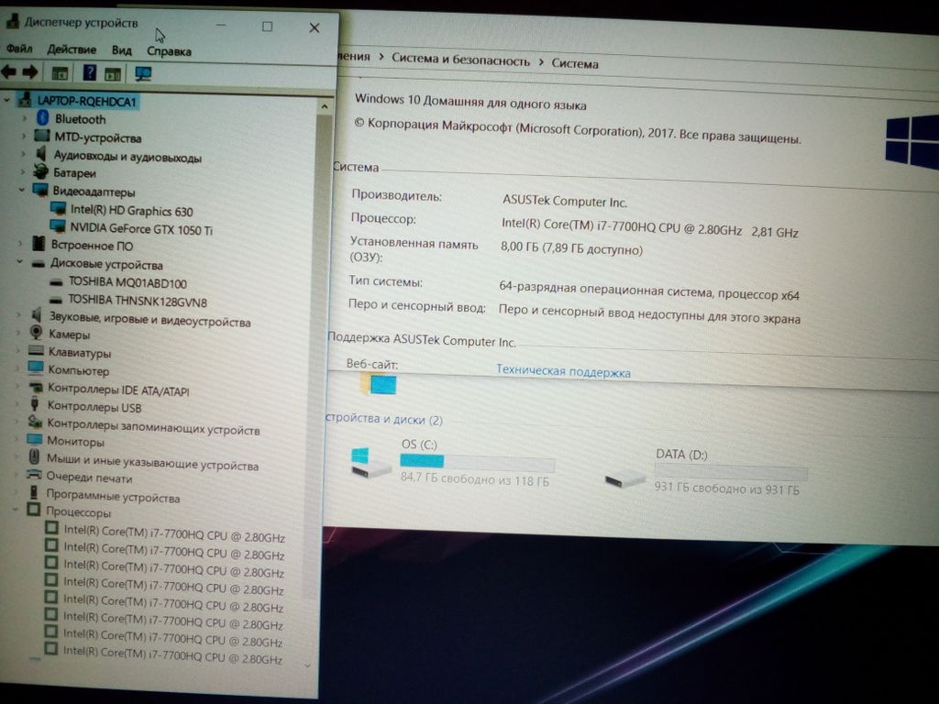Click the Device Manager scrollbar down arrow
The image size is (939, 704).
(308, 665)
